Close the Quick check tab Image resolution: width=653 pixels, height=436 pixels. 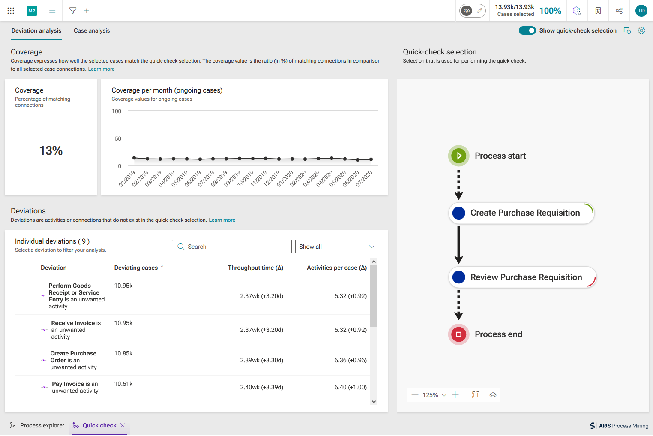123,425
